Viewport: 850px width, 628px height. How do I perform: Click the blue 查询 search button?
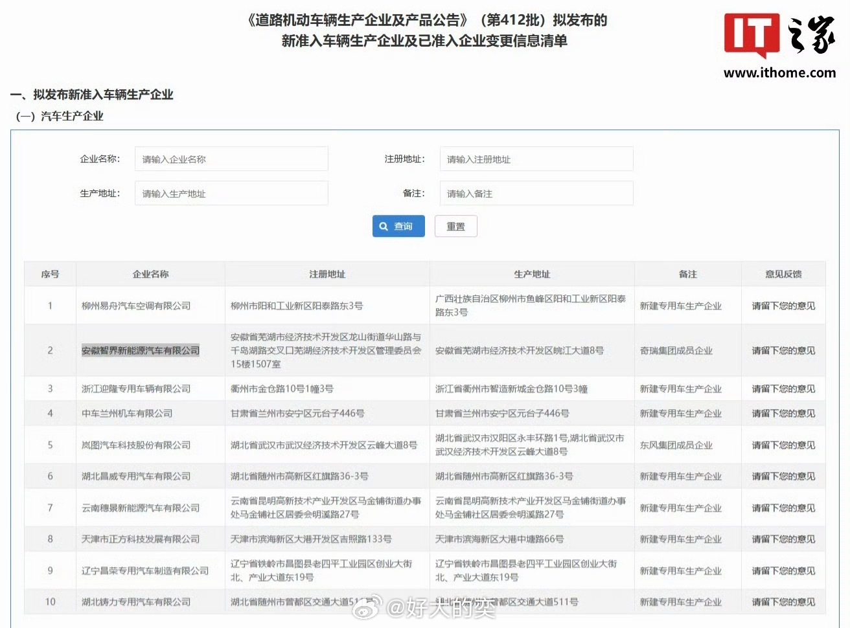point(398,226)
